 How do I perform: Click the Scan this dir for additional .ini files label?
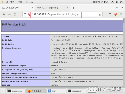(19, 78)
